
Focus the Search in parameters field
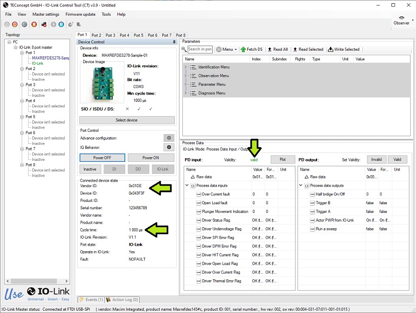click(200, 49)
